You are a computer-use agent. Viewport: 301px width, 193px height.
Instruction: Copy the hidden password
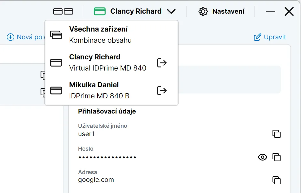[x=277, y=157]
